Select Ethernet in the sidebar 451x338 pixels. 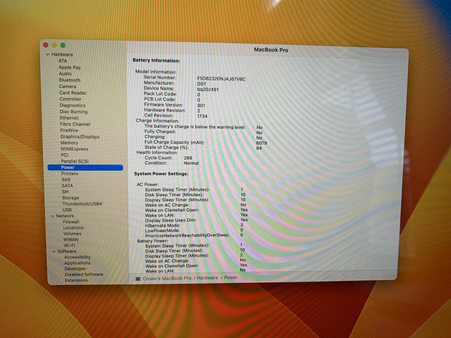pos(70,118)
